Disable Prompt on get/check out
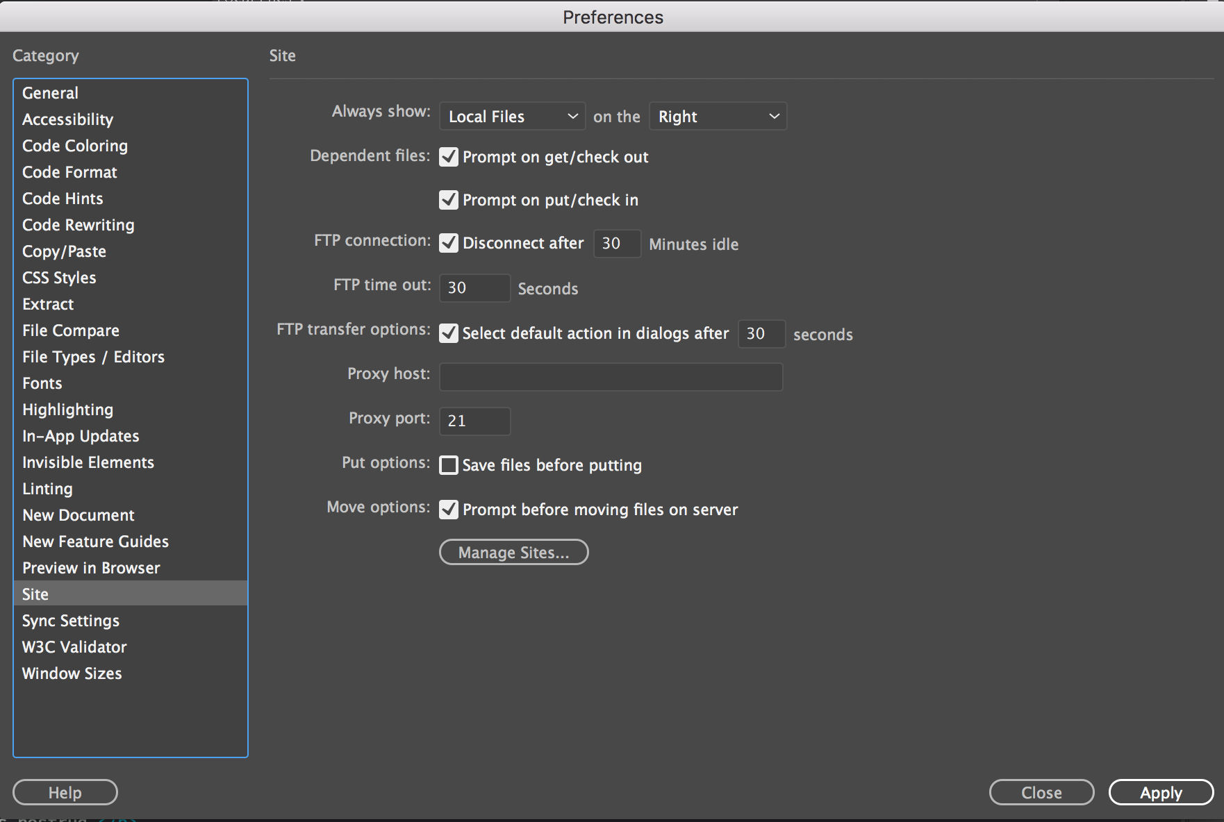 pos(449,157)
